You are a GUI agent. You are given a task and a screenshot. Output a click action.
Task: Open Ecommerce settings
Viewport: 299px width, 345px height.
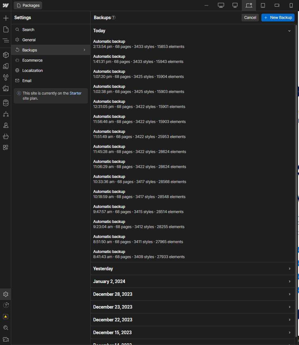[x=51, y=60]
